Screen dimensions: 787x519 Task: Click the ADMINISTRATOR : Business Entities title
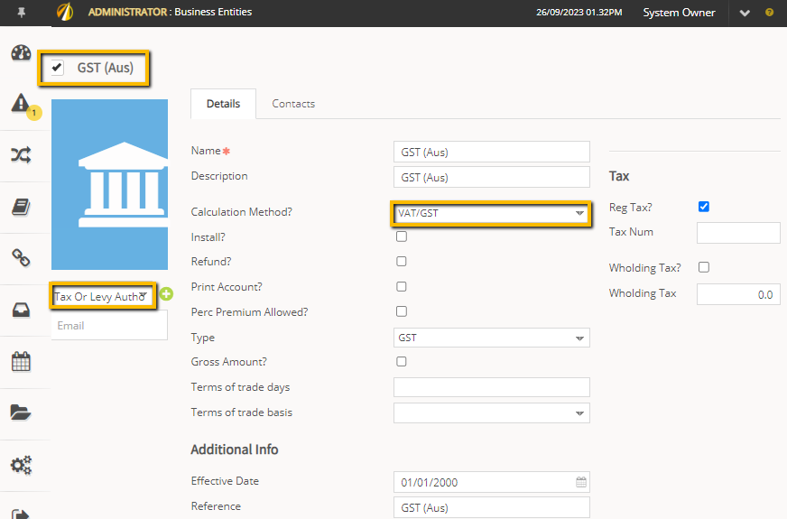[171, 12]
